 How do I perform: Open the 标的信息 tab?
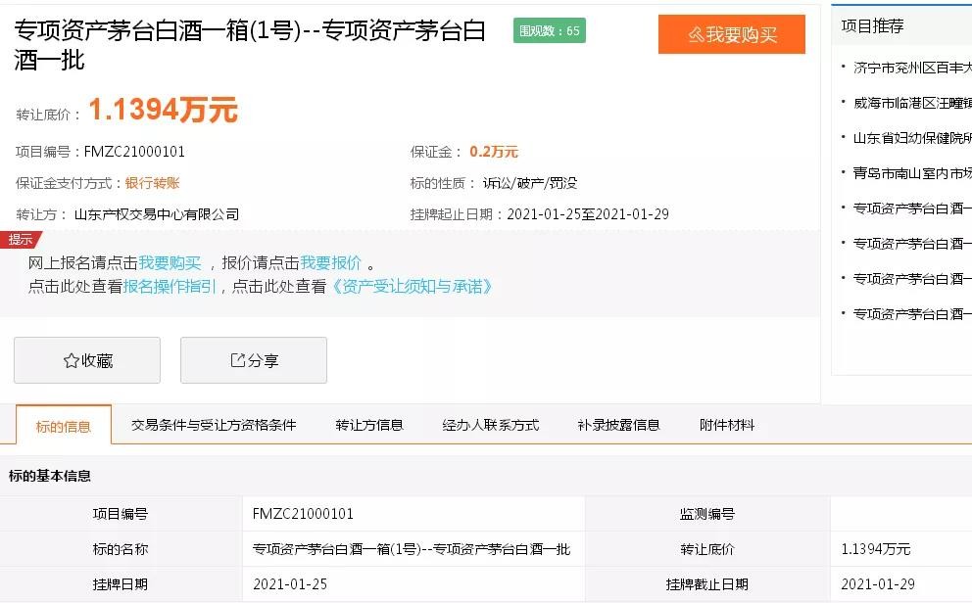coord(64,426)
